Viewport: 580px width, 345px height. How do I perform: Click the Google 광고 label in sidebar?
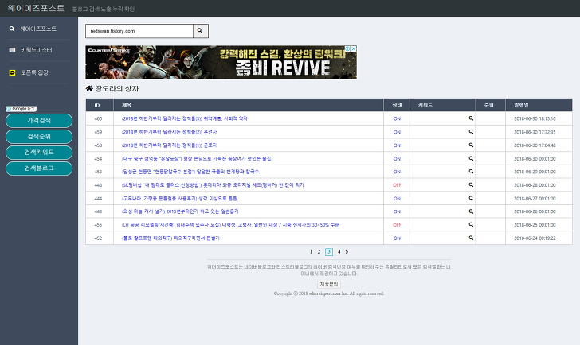(x=21, y=109)
